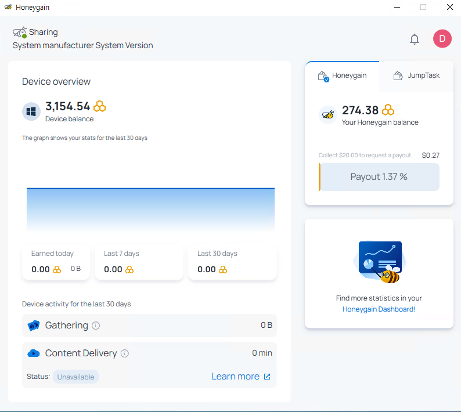The width and height of the screenshot is (461, 412).
Task: Close the Honeygain window
Action: pyautogui.click(x=450, y=7)
